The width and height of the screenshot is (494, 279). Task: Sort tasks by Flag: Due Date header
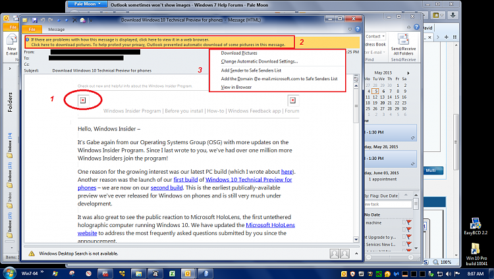(x=381, y=195)
